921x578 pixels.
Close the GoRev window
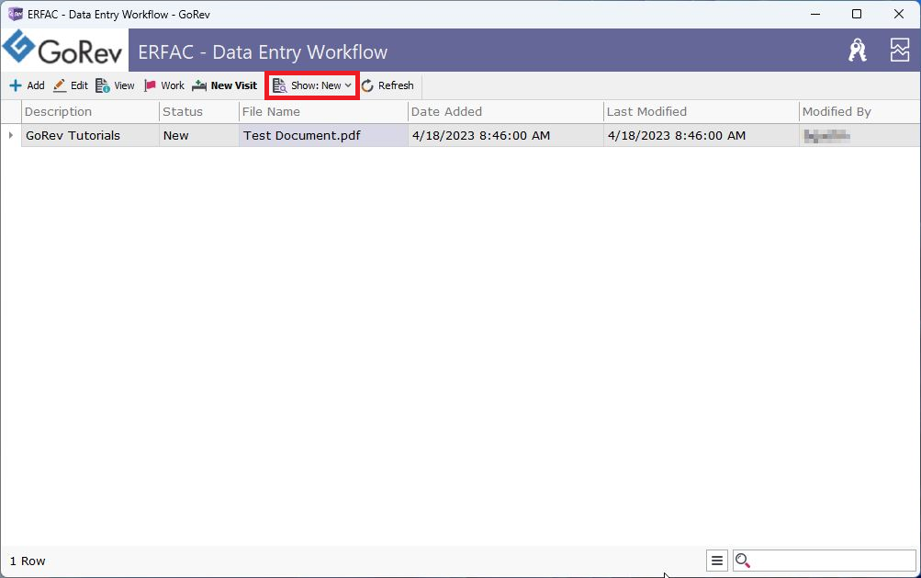point(899,14)
